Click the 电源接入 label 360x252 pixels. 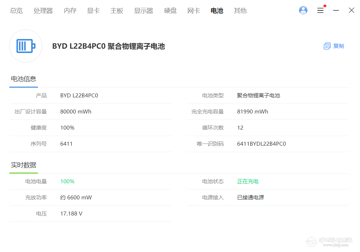(x=213, y=197)
